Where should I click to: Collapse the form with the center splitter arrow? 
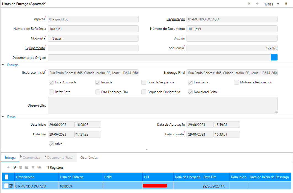(147, 150)
